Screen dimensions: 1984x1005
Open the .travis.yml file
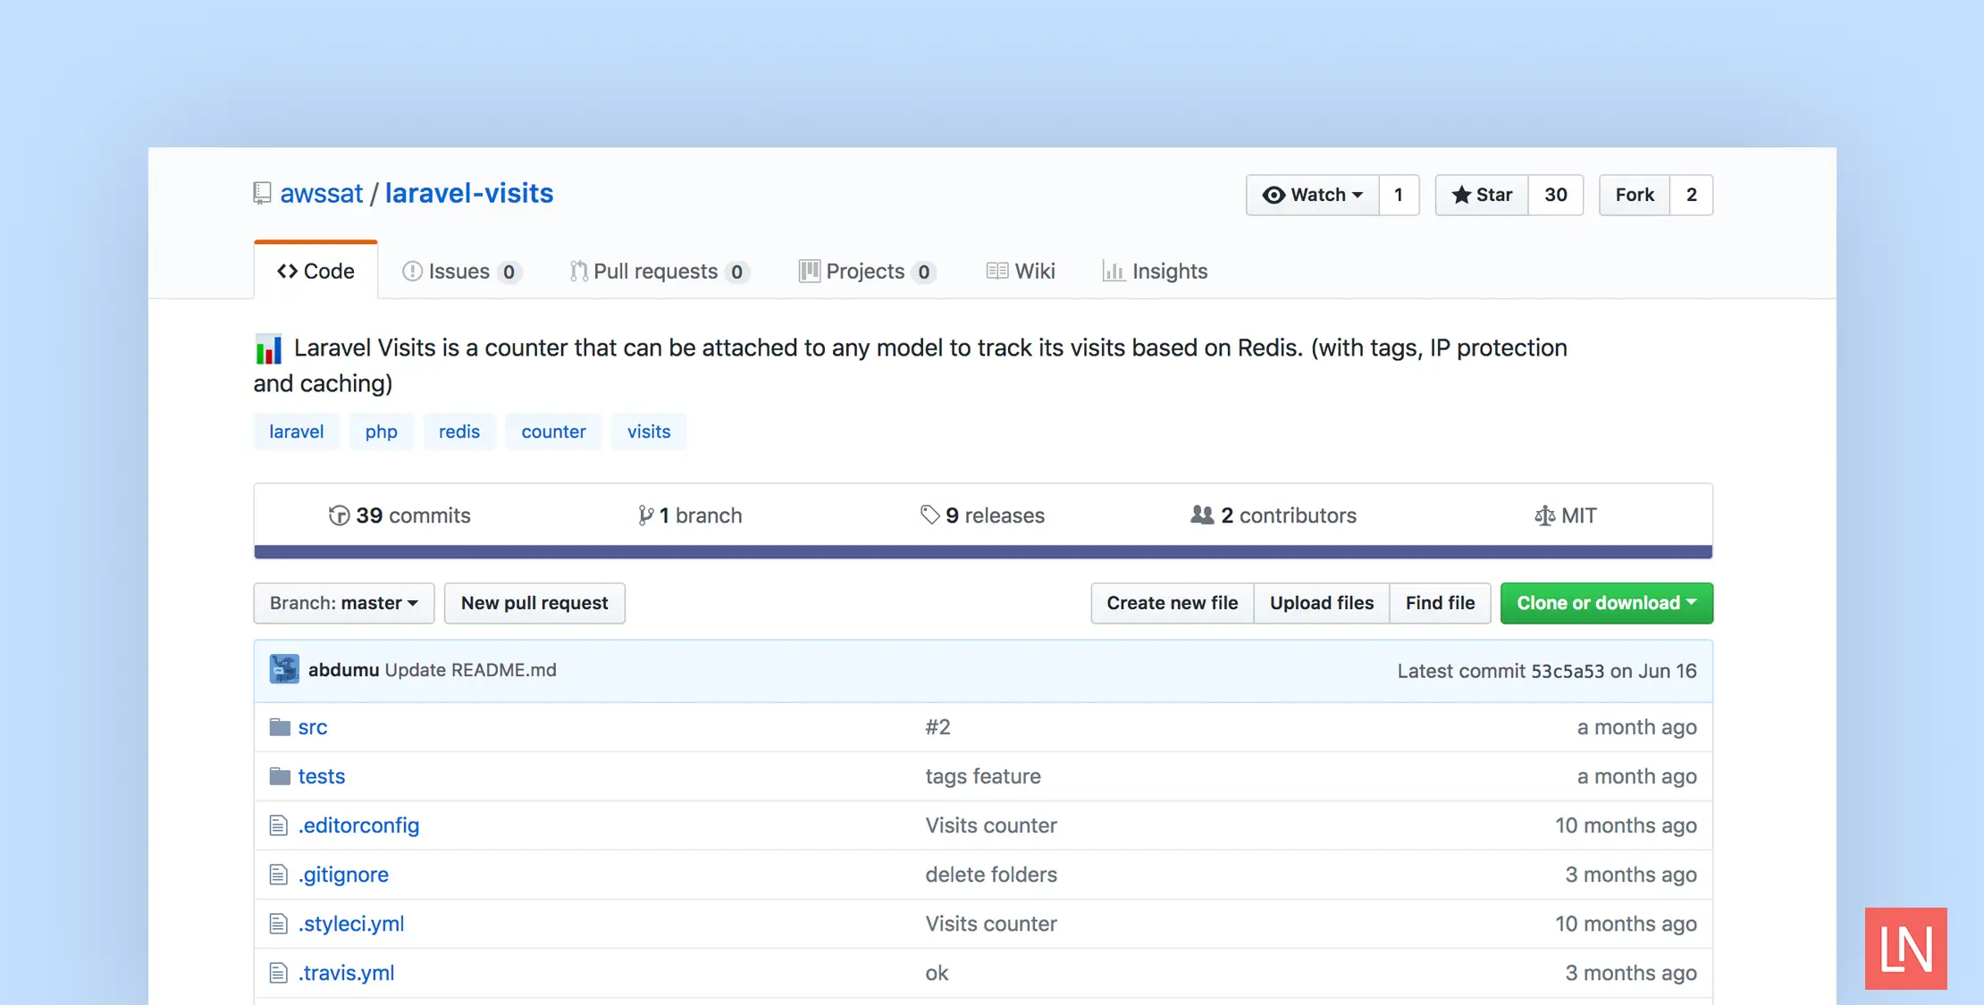coord(346,973)
